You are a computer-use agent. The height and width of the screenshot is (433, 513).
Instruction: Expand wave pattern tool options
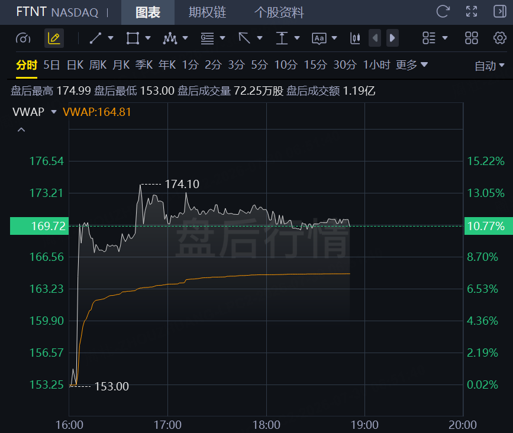pyautogui.click(x=185, y=38)
